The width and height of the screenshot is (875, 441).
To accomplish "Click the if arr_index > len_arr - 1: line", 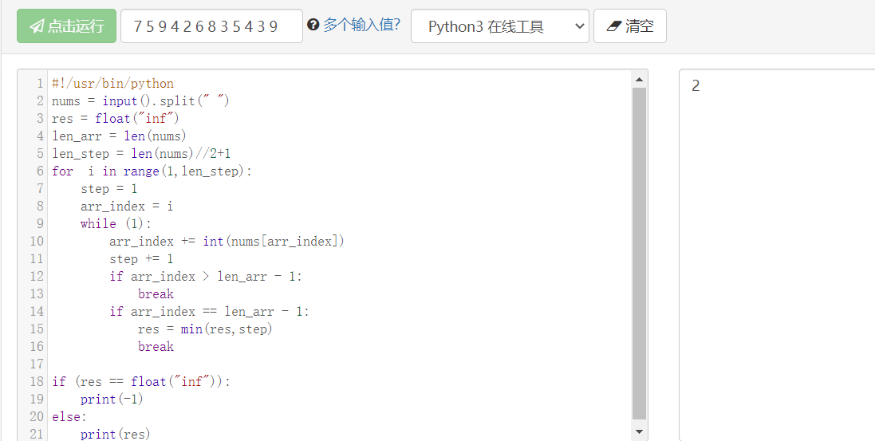I will tap(206, 276).
